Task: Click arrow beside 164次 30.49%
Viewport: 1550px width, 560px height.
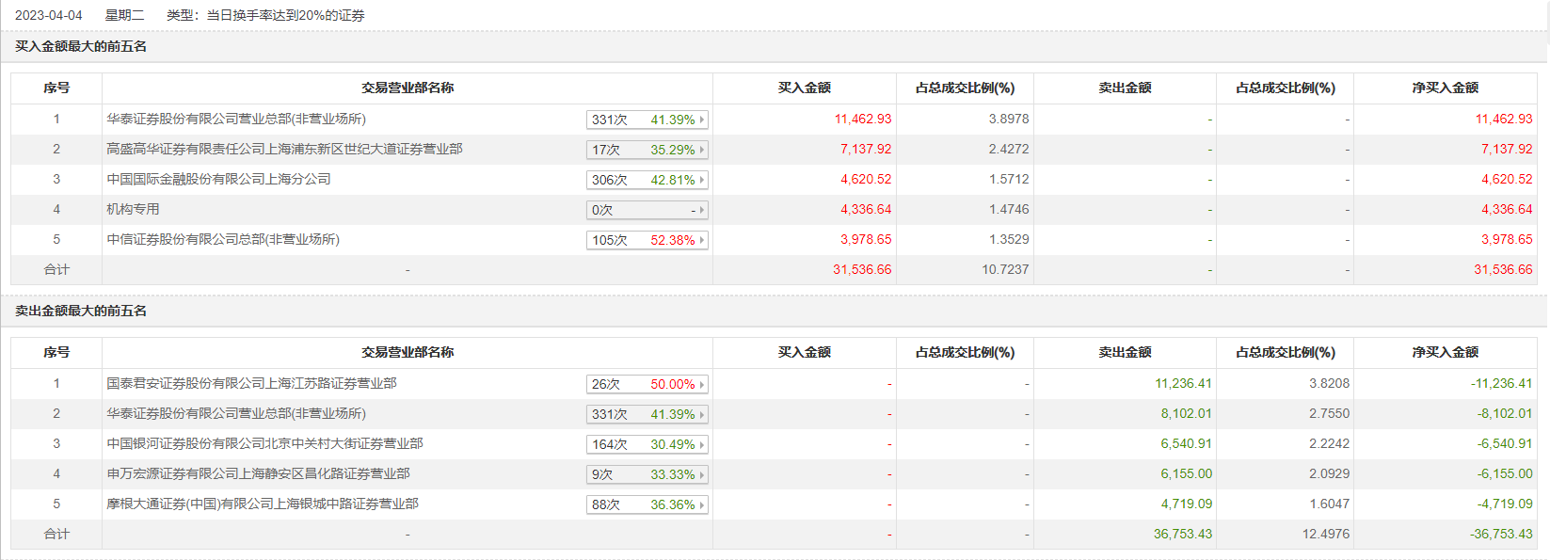Action: tap(702, 444)
